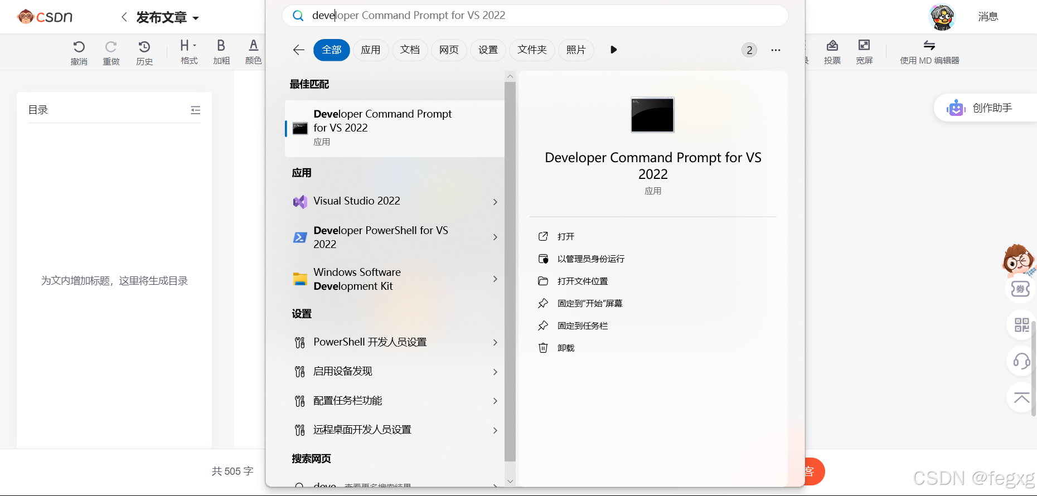The height and width of the screenshot is (496, 1037).
Task: Select the 应用 filter tab
Action: click(371, 50)
